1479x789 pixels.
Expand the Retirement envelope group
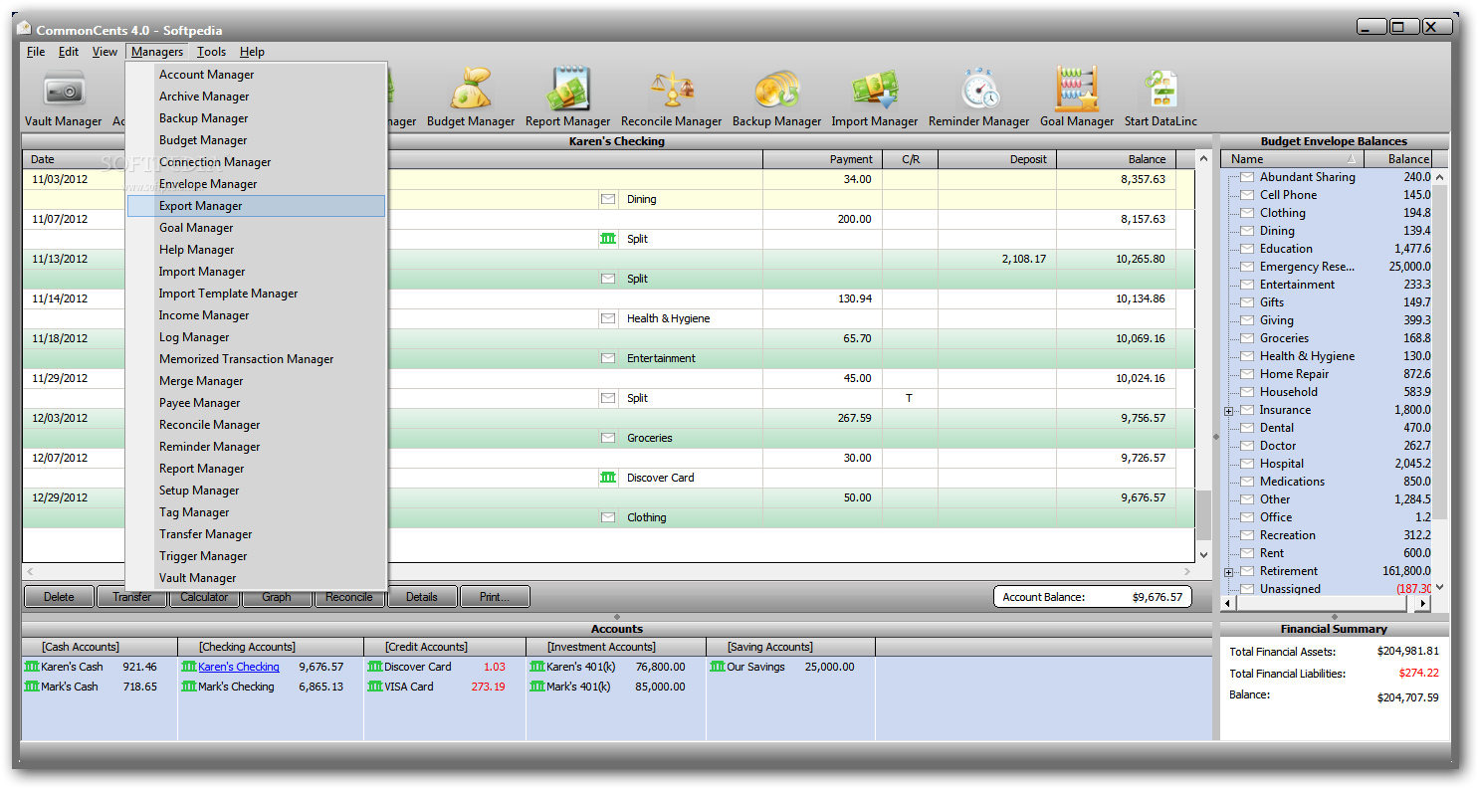click(x=1229, y=572)
